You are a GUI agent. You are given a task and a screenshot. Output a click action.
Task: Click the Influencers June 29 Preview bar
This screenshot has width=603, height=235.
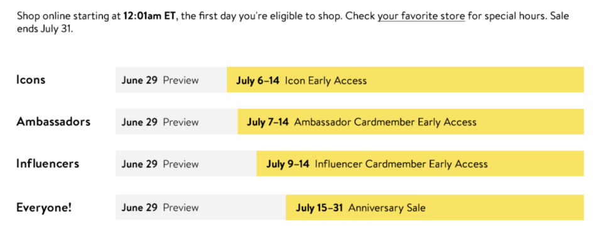(x=186, y=164)
